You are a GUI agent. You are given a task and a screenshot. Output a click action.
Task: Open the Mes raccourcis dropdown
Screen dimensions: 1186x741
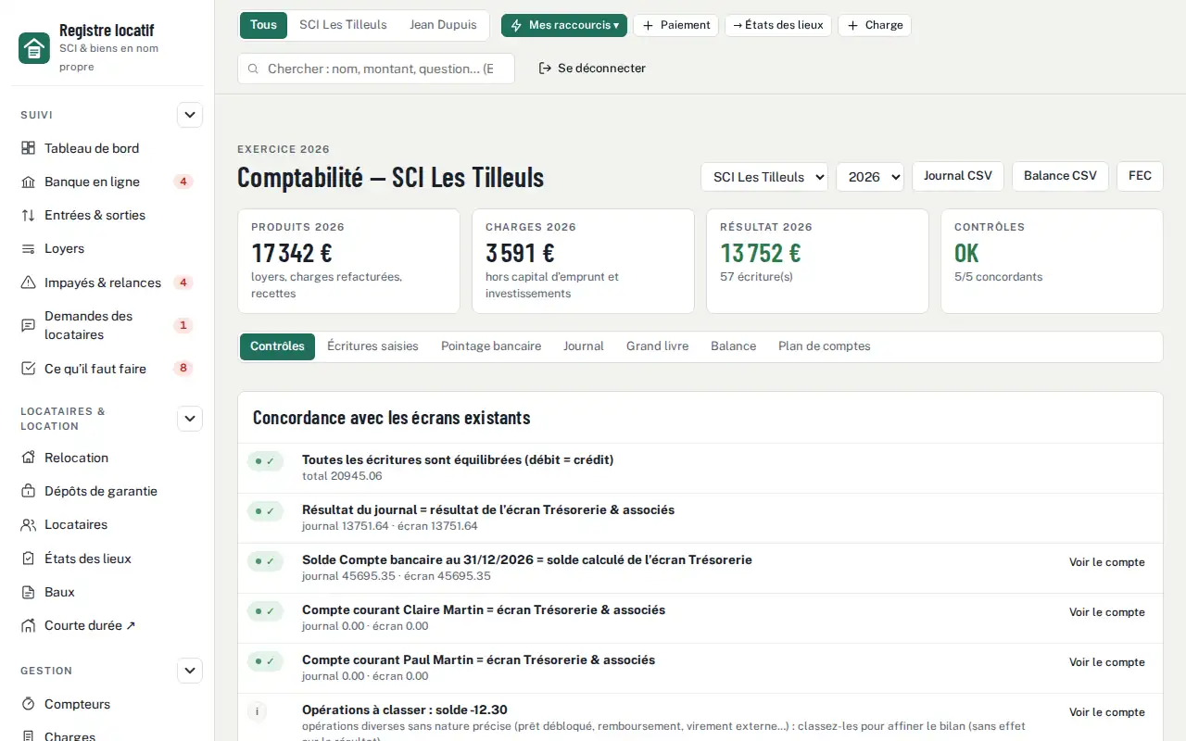(564, 25)
